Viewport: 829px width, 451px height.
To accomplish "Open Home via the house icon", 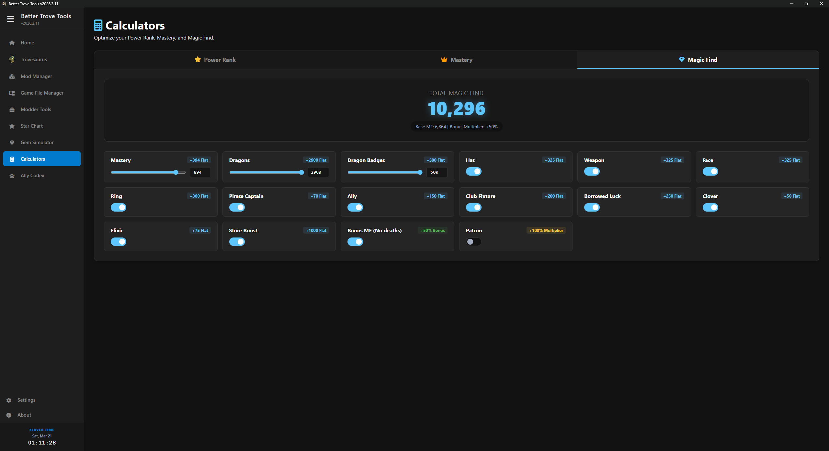I will 12,43.
